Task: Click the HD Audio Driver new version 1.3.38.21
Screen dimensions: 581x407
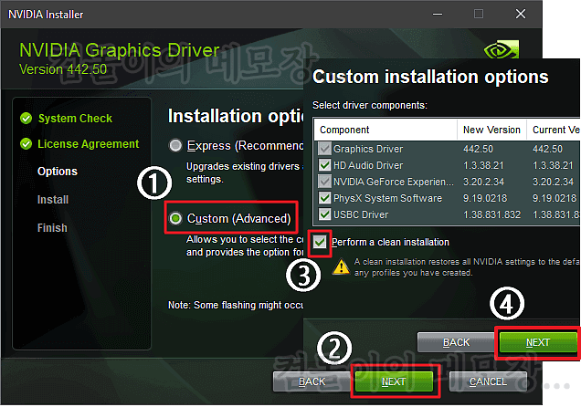Action: coord(483,165)
